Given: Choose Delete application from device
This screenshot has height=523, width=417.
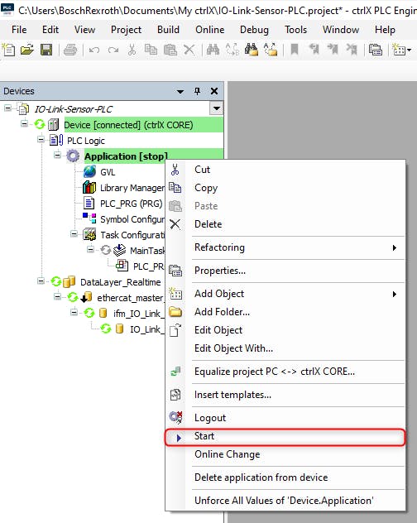Looking at the screenshot, I should [x=285, y=477].
